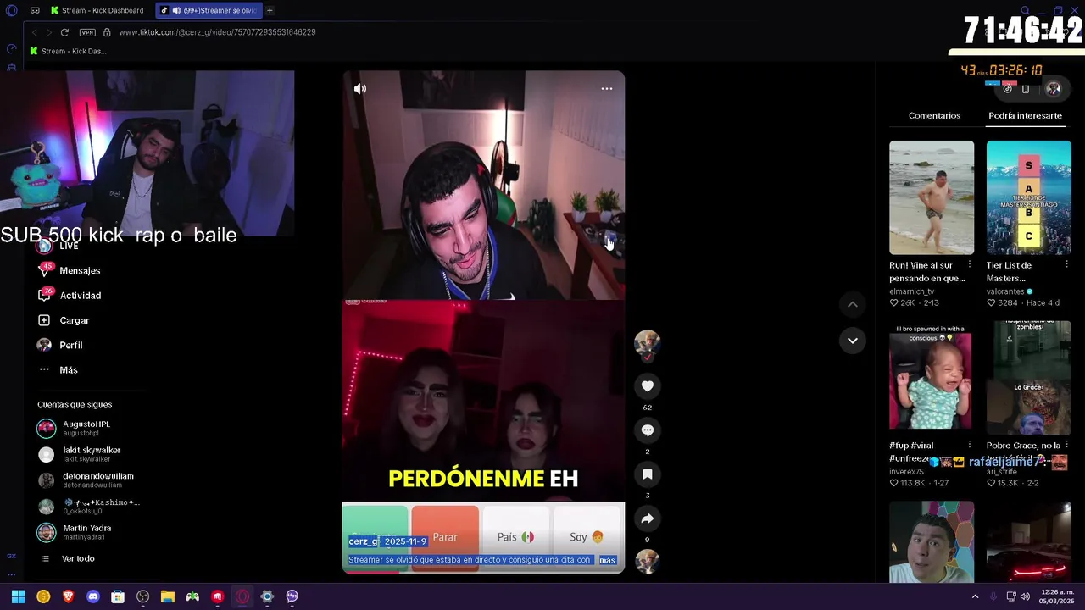Open a new browser tab
The image size is (1085, 610).
pos(270,10)
